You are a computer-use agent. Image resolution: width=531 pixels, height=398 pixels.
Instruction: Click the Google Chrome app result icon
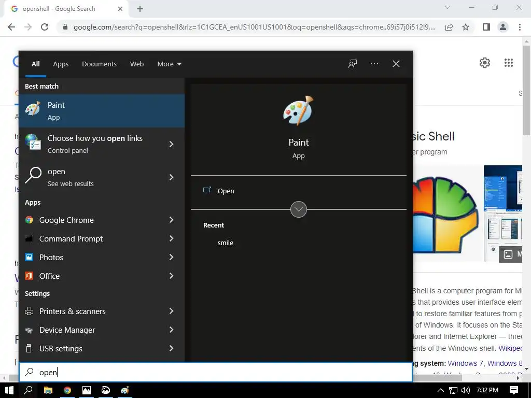[29, 220]
